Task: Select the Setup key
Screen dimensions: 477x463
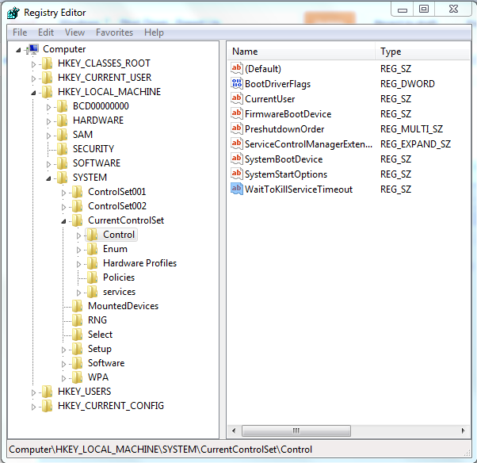Action: [100, 349]
